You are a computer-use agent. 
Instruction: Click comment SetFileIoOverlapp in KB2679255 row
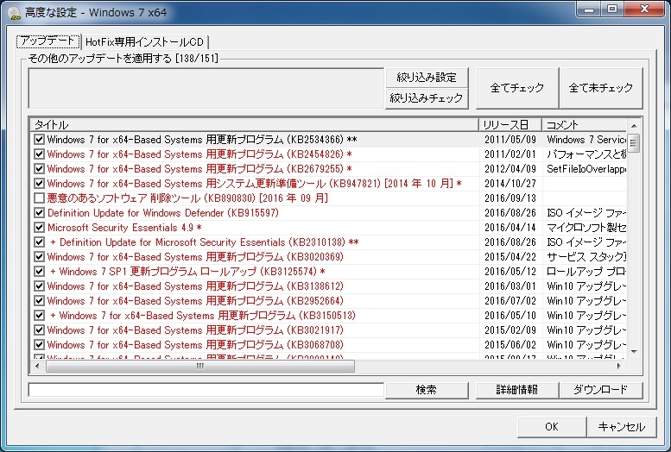point(586,168)
